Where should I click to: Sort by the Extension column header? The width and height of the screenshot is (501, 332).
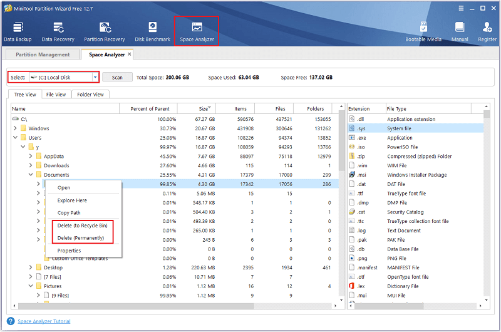click(x=366, y=108)
